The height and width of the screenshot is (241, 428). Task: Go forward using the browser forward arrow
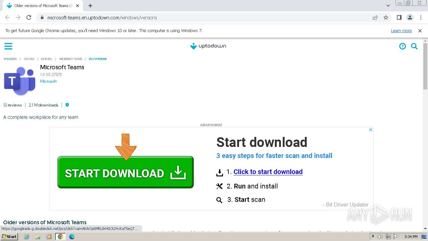[18, 17]
